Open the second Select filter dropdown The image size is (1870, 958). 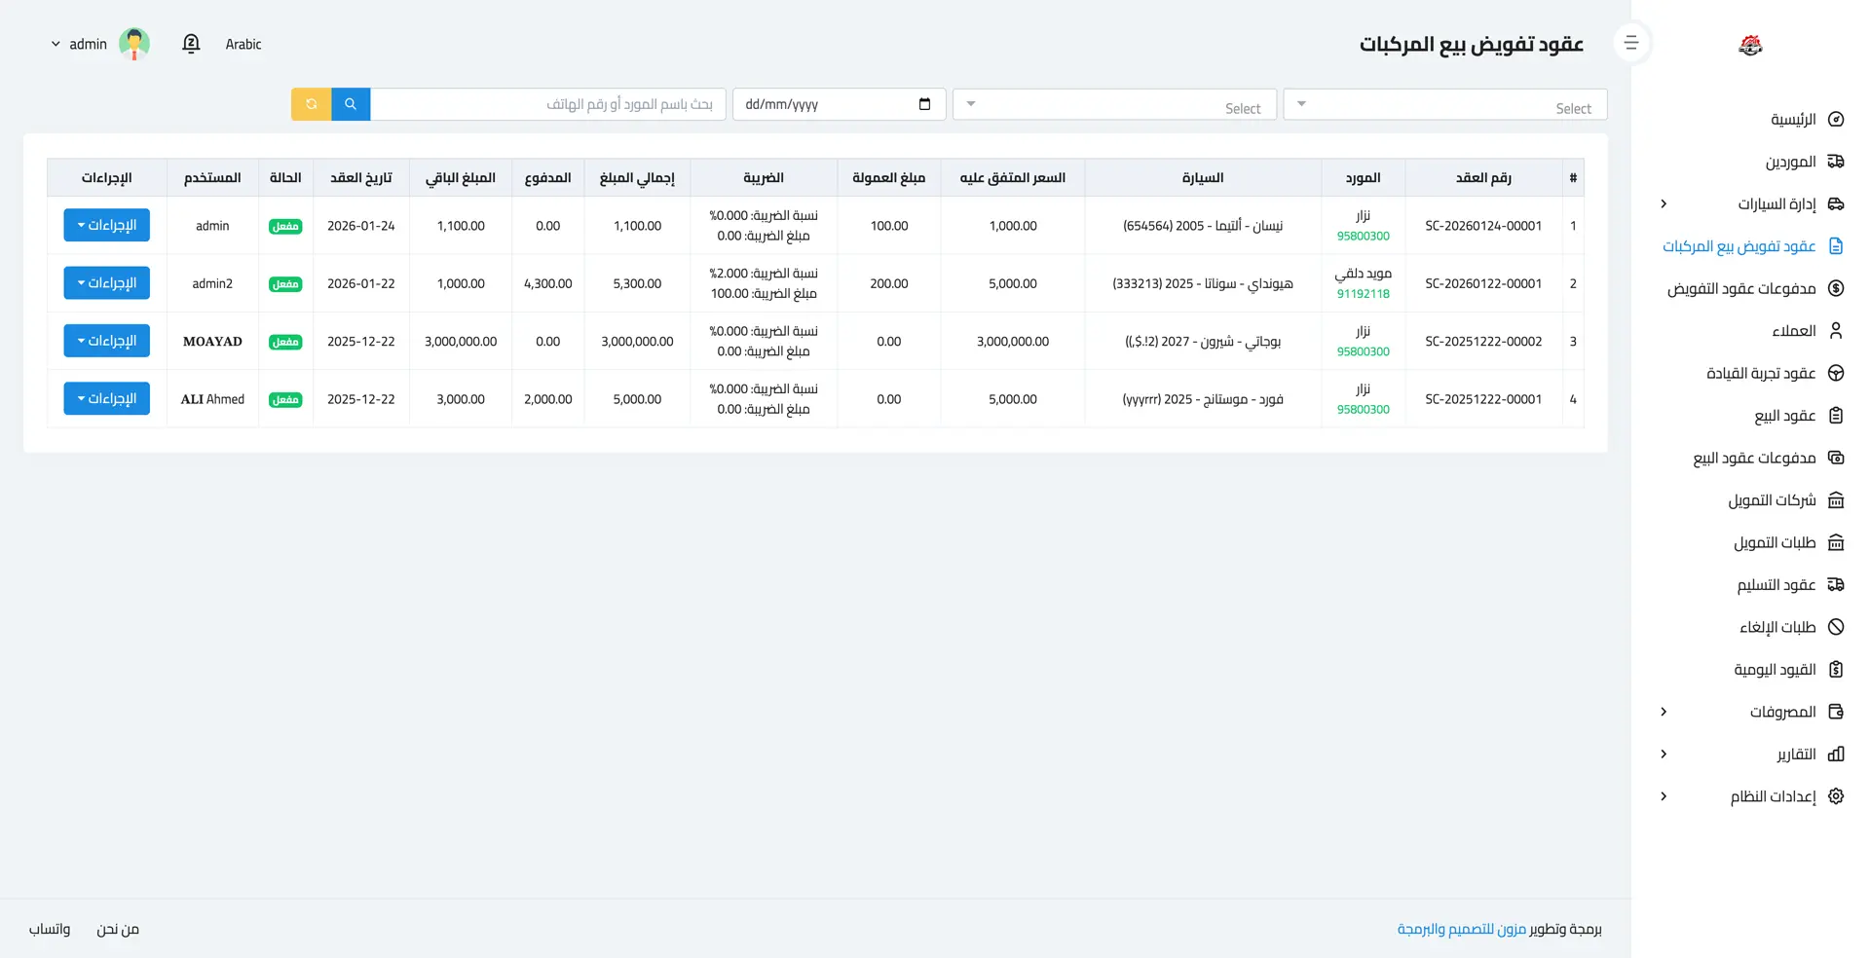click(x=1114, y=105)
